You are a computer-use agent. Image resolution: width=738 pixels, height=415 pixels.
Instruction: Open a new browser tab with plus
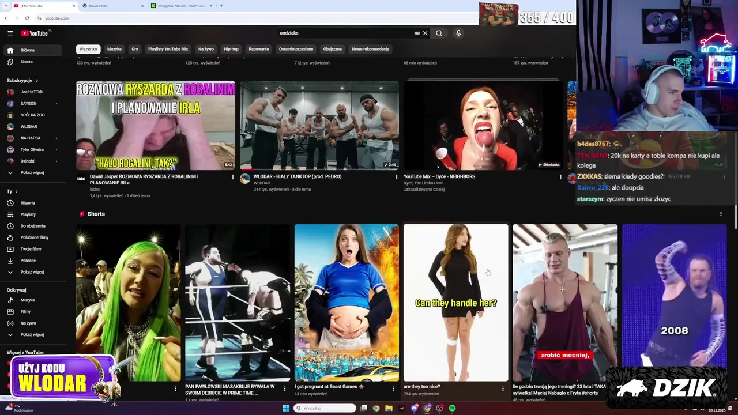tap(221, 6)
